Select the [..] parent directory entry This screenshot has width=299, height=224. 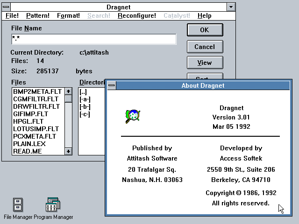click(x=85, y=91)
